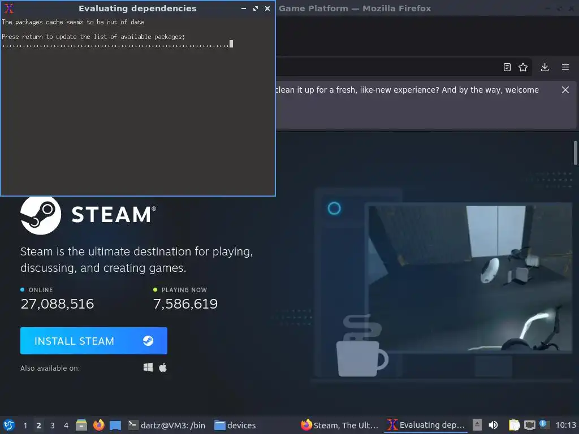Click the 'Also available on:' label

click(50, 368)
